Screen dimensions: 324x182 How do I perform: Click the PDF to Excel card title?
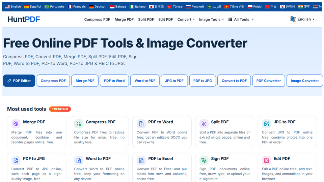[x=161, y=159]
